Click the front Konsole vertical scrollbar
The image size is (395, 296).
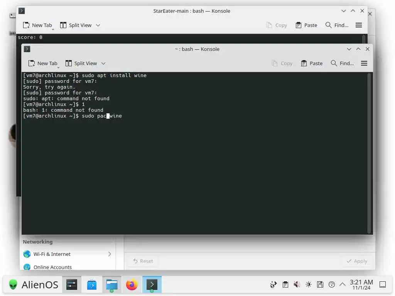[369, 153]
